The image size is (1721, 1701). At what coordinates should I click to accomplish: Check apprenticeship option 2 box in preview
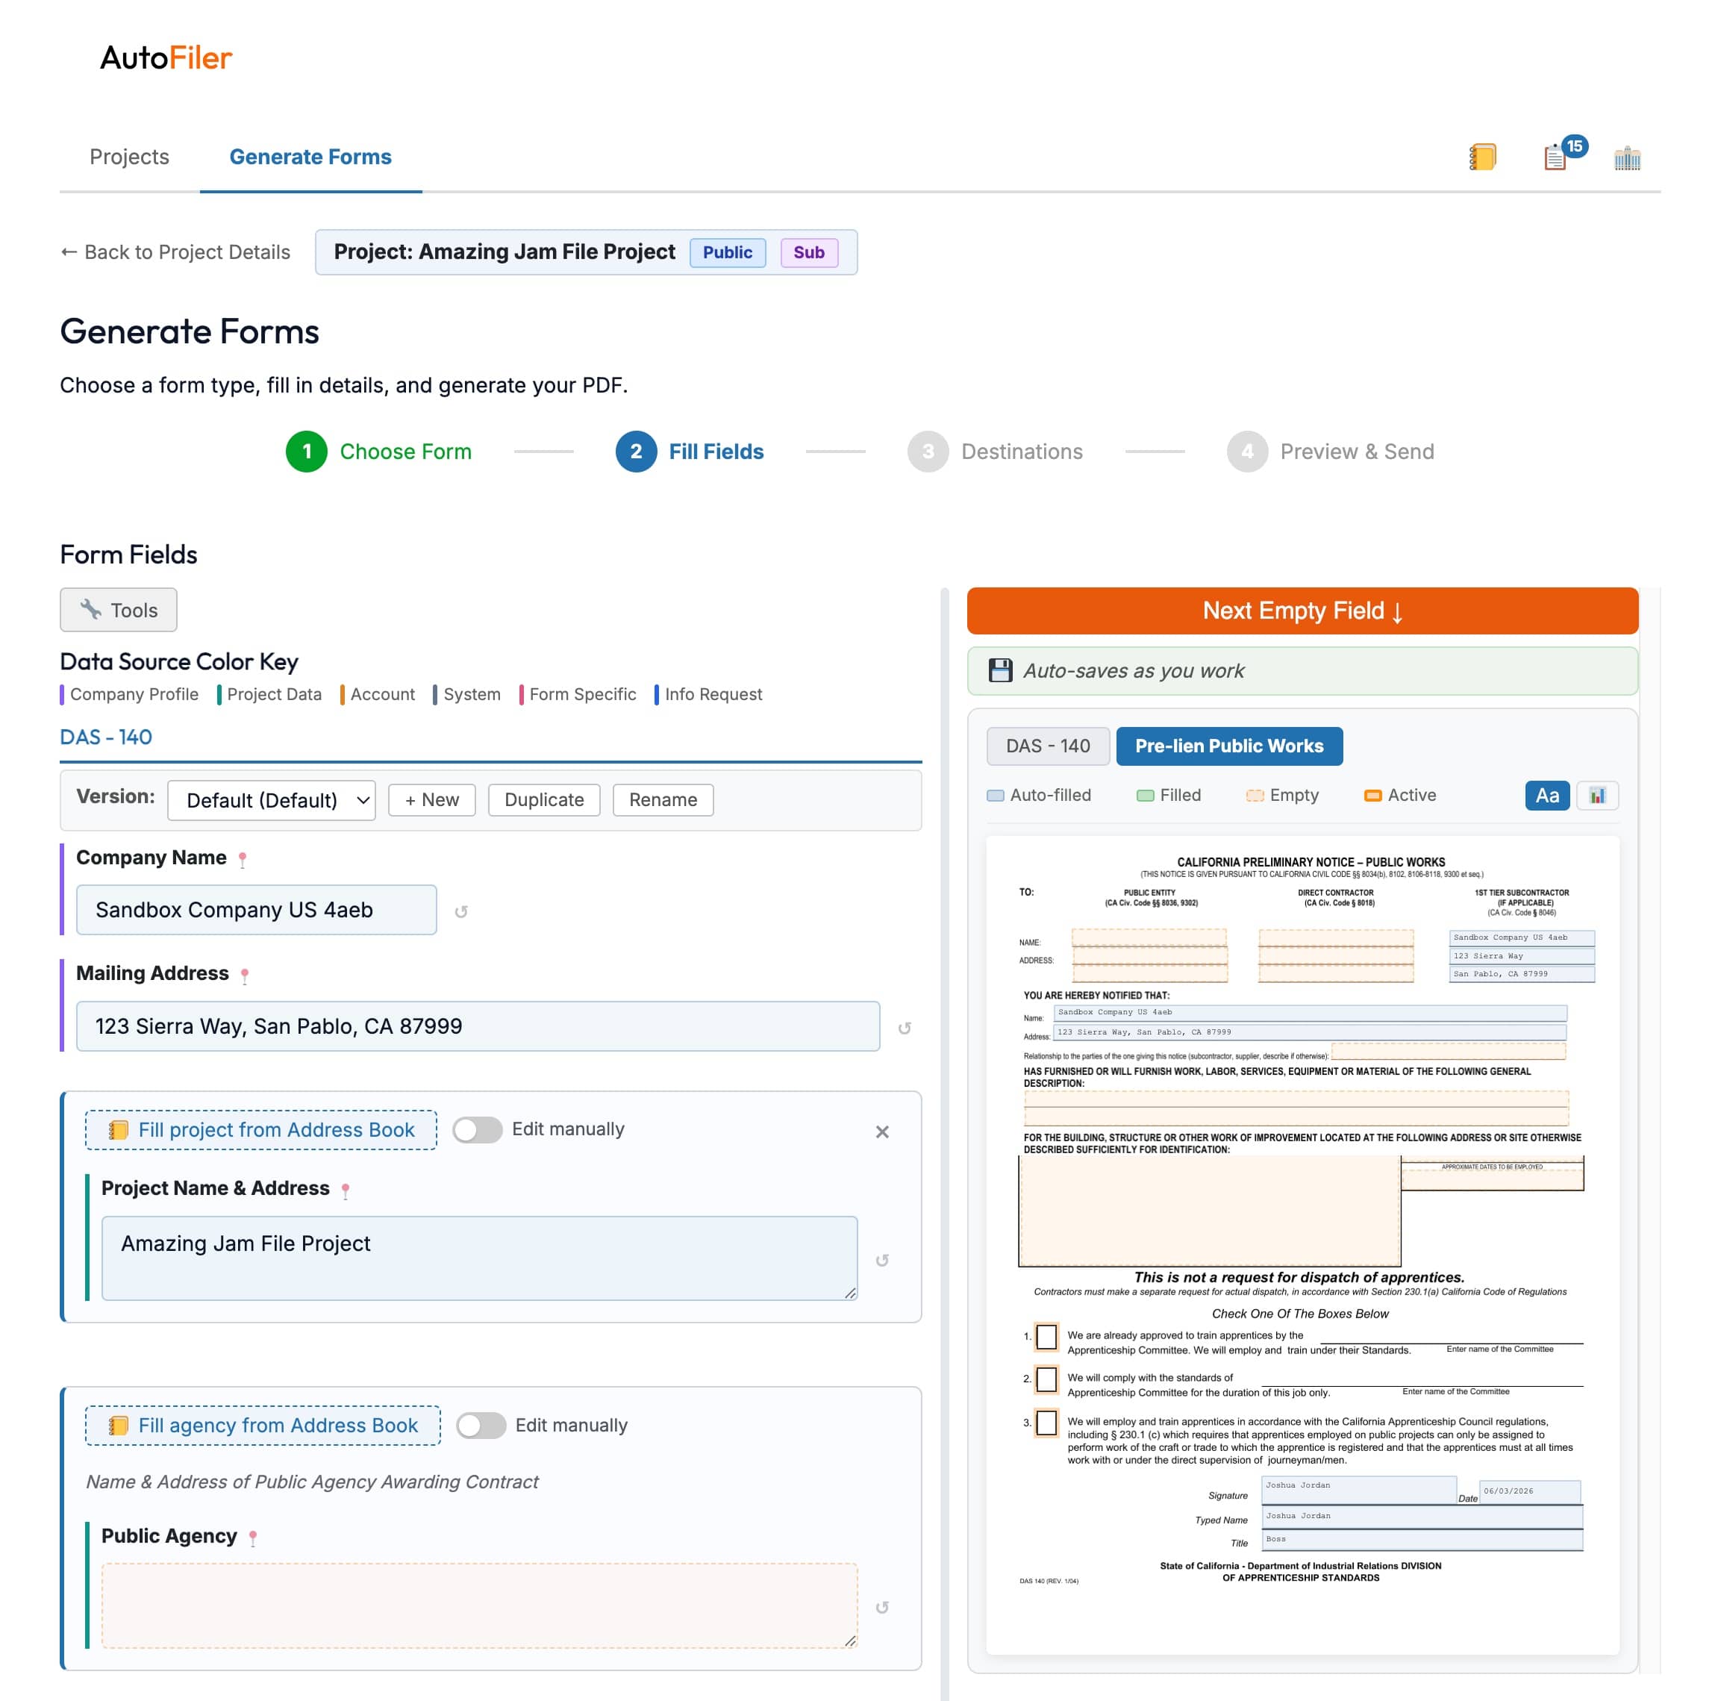1046,1379
